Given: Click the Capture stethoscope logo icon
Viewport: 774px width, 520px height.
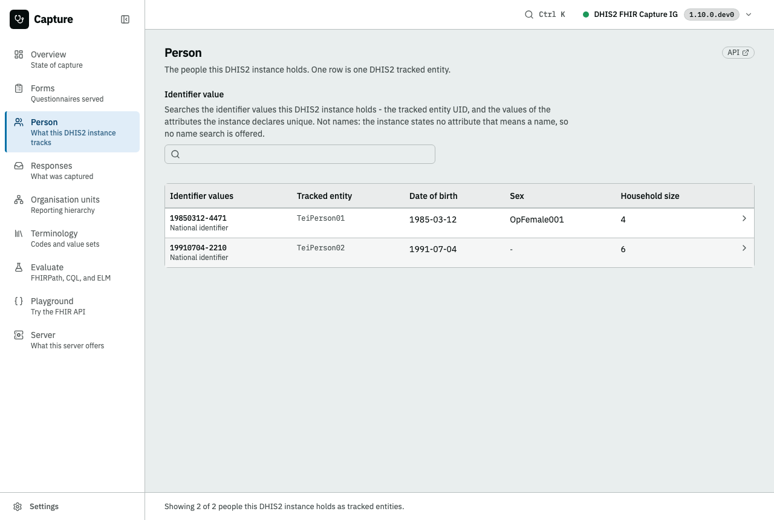Looking at the screenshot, I should 19,19.
